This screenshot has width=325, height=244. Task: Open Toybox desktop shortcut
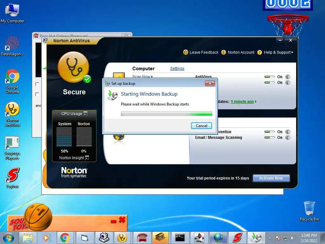tap(12, 178)
